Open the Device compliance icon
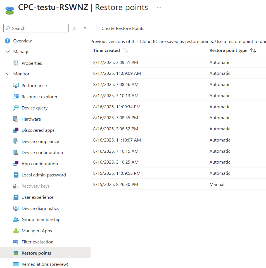266x268 pixels. [16, 141]
